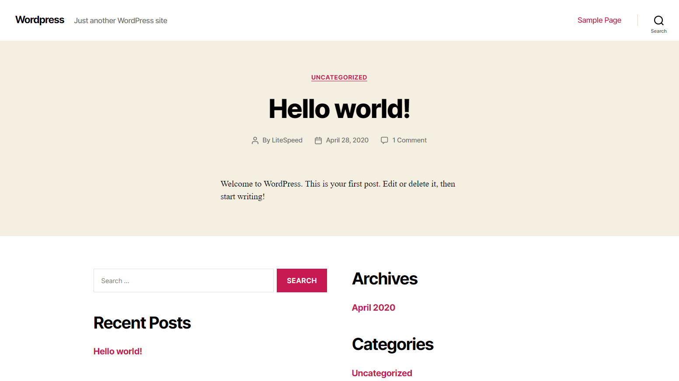Click the comment bubble icon
This screenshot has width=679, height=381.
pos(384,140)
